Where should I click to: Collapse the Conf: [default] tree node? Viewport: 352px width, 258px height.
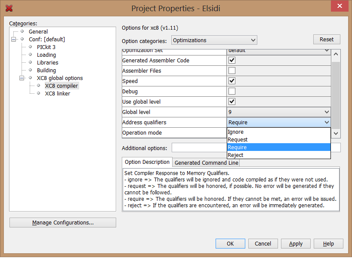coord(14,39)
